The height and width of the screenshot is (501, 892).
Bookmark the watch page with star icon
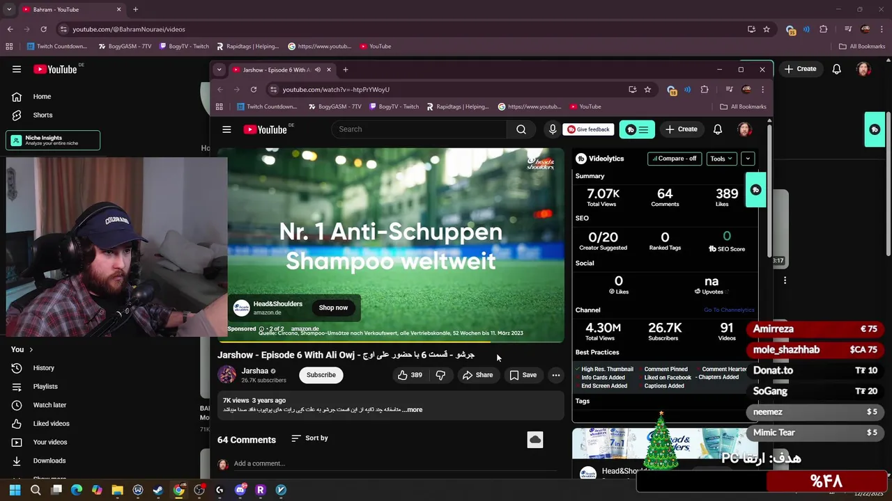pyautogui.click(x=647, y=90)
